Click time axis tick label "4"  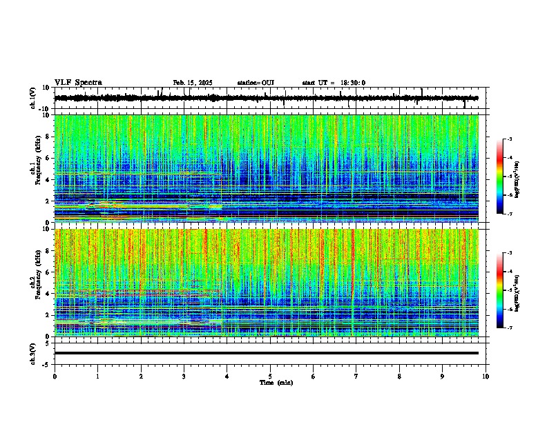227,376
